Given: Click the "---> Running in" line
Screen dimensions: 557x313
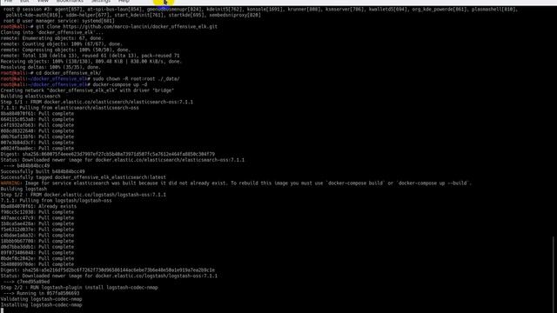Looking at the screenshot, I should click(x=41, y=293).
